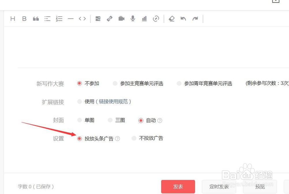Click the 扩展链接 label
This screenshot has width=289, height=194.
[53, 102]
